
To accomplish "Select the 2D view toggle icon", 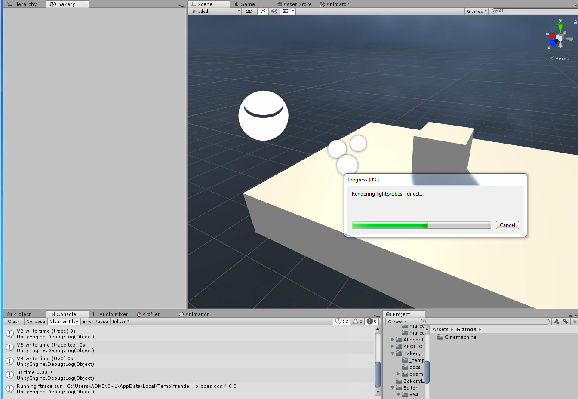I will [249, 11].
